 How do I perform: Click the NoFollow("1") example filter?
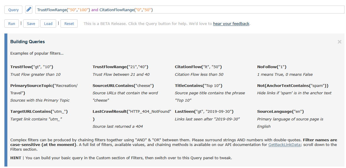tap(272, 67)
